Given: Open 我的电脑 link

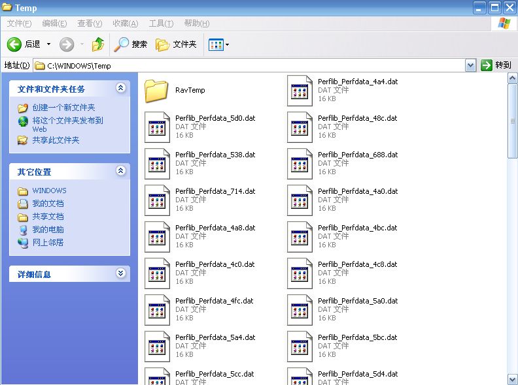Looking at the screenshot, I should (x=48, y=230).
